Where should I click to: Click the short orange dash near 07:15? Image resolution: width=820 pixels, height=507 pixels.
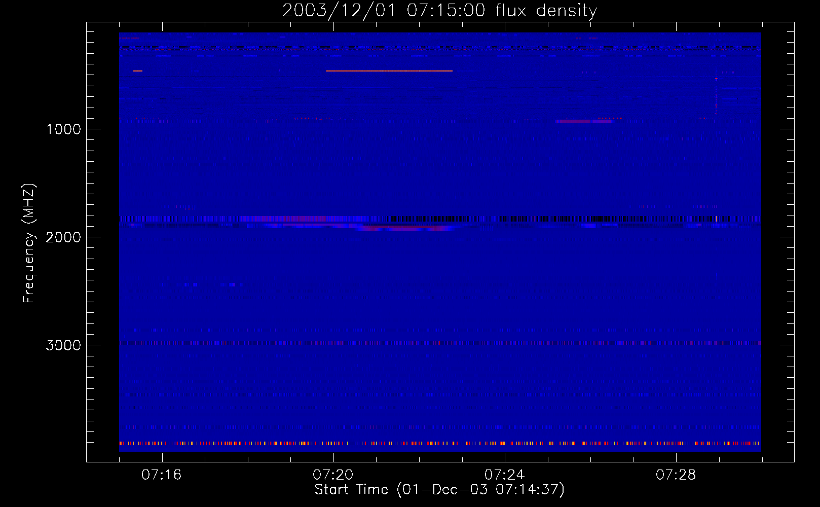[138, 71]
